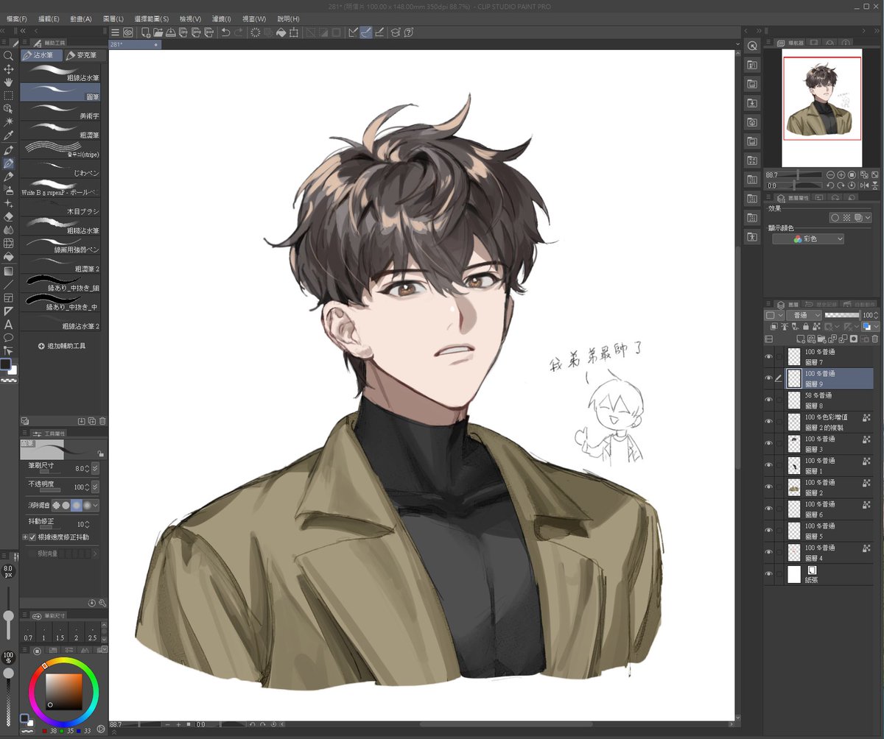
Task: Click the 追加輔助工具 button
Action: point(62,345)
